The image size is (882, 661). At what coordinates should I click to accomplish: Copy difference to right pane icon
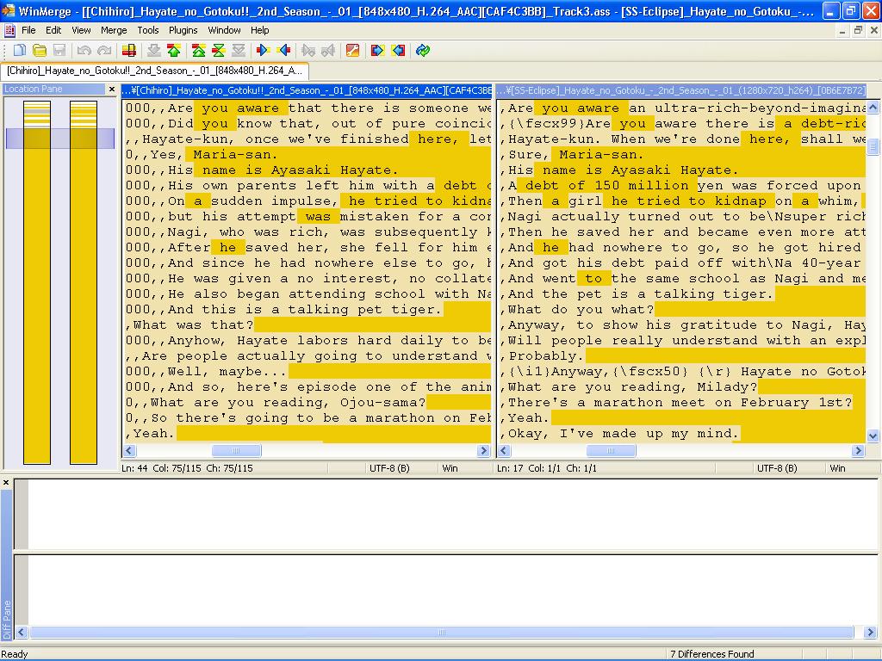[x=263, y=51]
